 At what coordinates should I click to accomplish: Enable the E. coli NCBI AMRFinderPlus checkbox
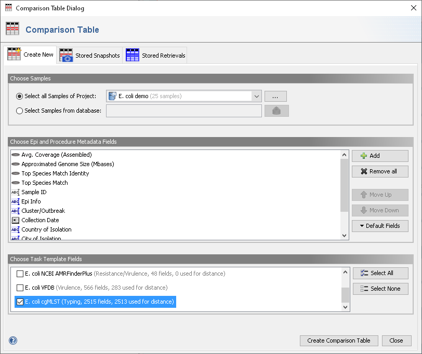click(20, 274)
